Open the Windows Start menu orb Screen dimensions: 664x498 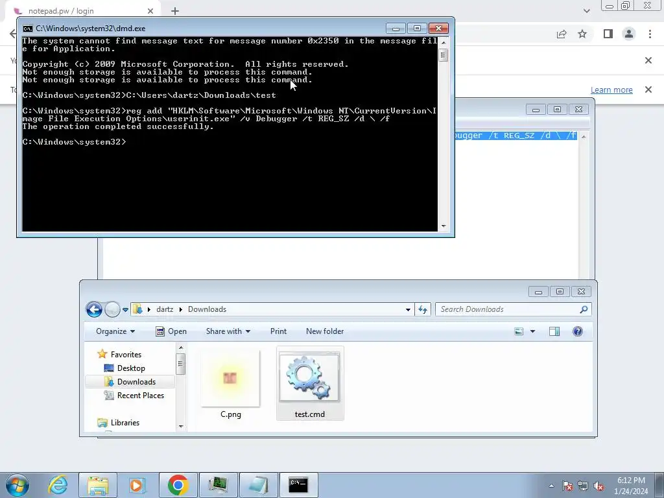pyautogui.click(x=18, y=485)
